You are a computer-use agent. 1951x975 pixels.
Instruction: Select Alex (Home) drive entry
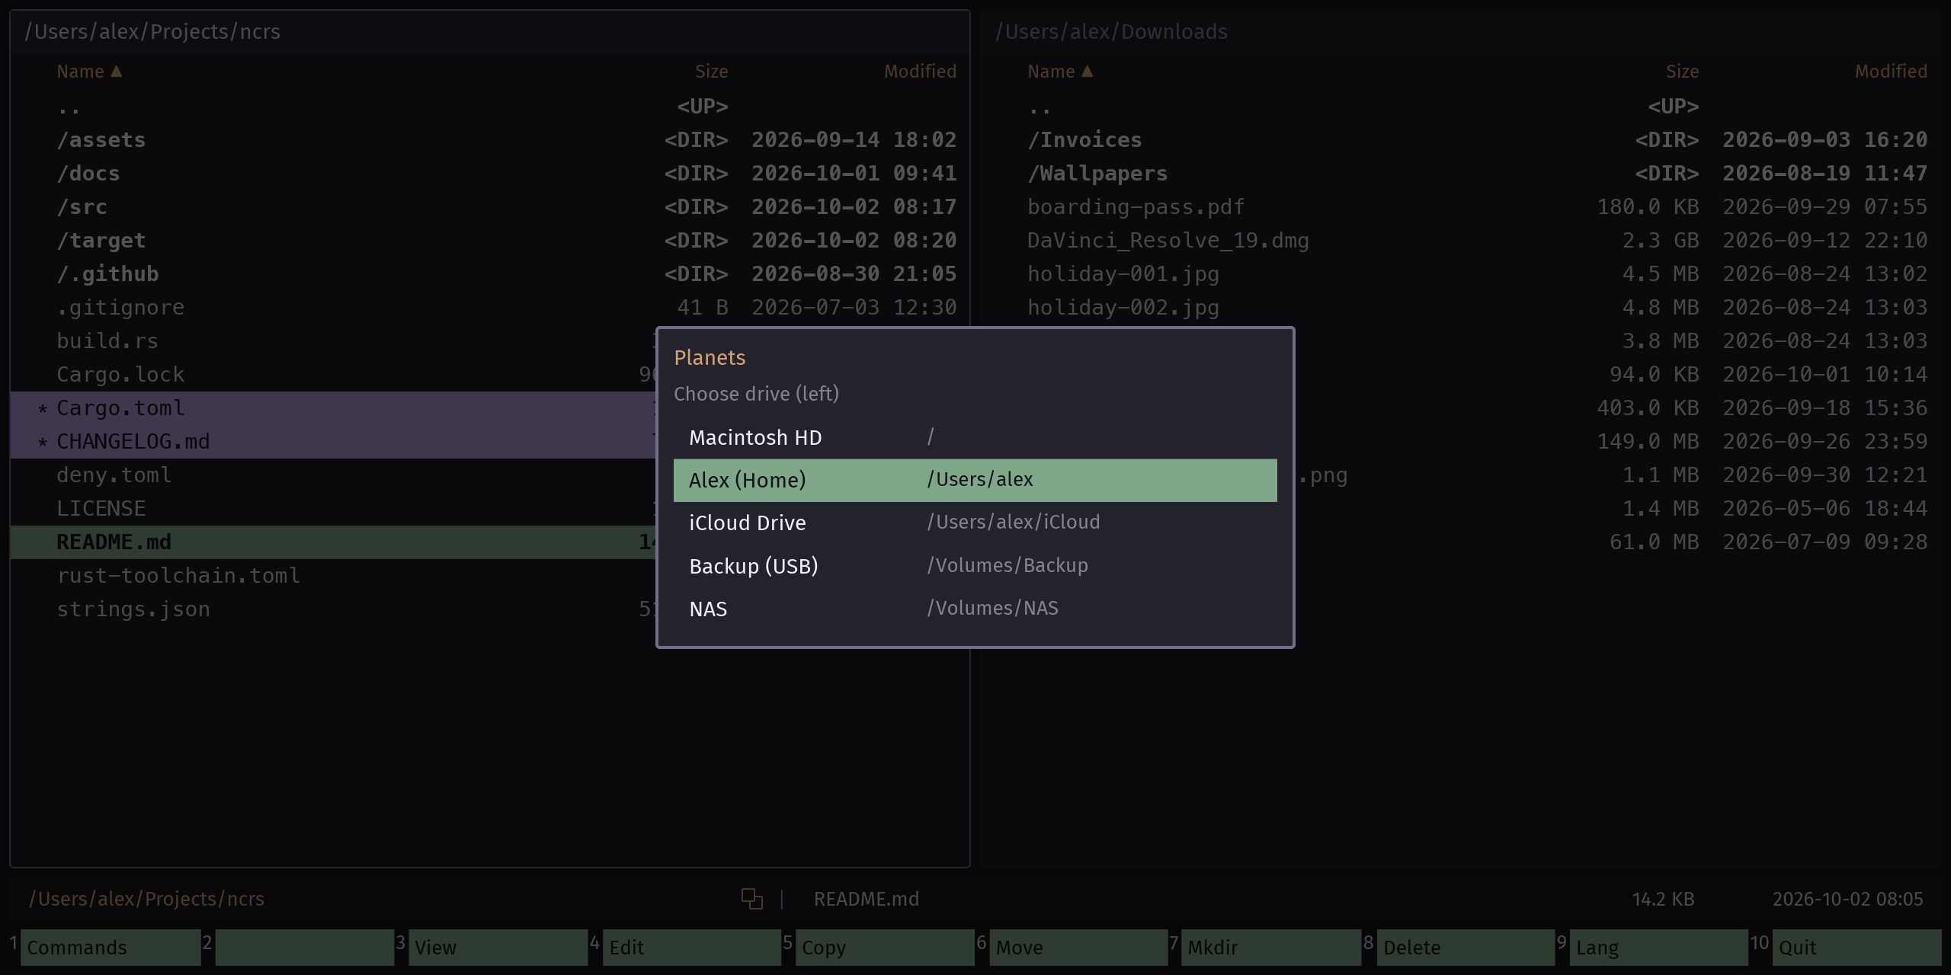coord(975,480)
